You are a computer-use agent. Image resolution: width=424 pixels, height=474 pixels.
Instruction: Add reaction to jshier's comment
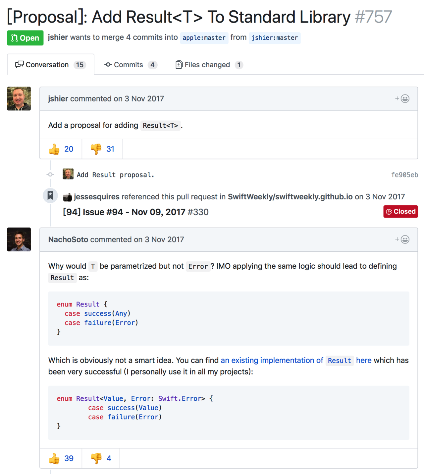coord(402,99)
